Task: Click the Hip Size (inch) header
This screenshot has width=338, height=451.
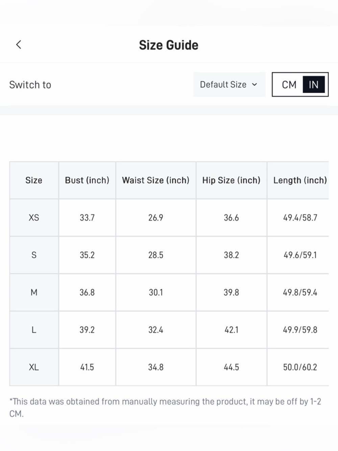Action: tap(232, 180)
